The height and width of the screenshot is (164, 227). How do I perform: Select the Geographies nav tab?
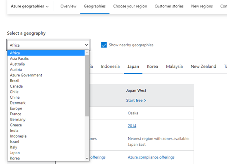(95, 6)
